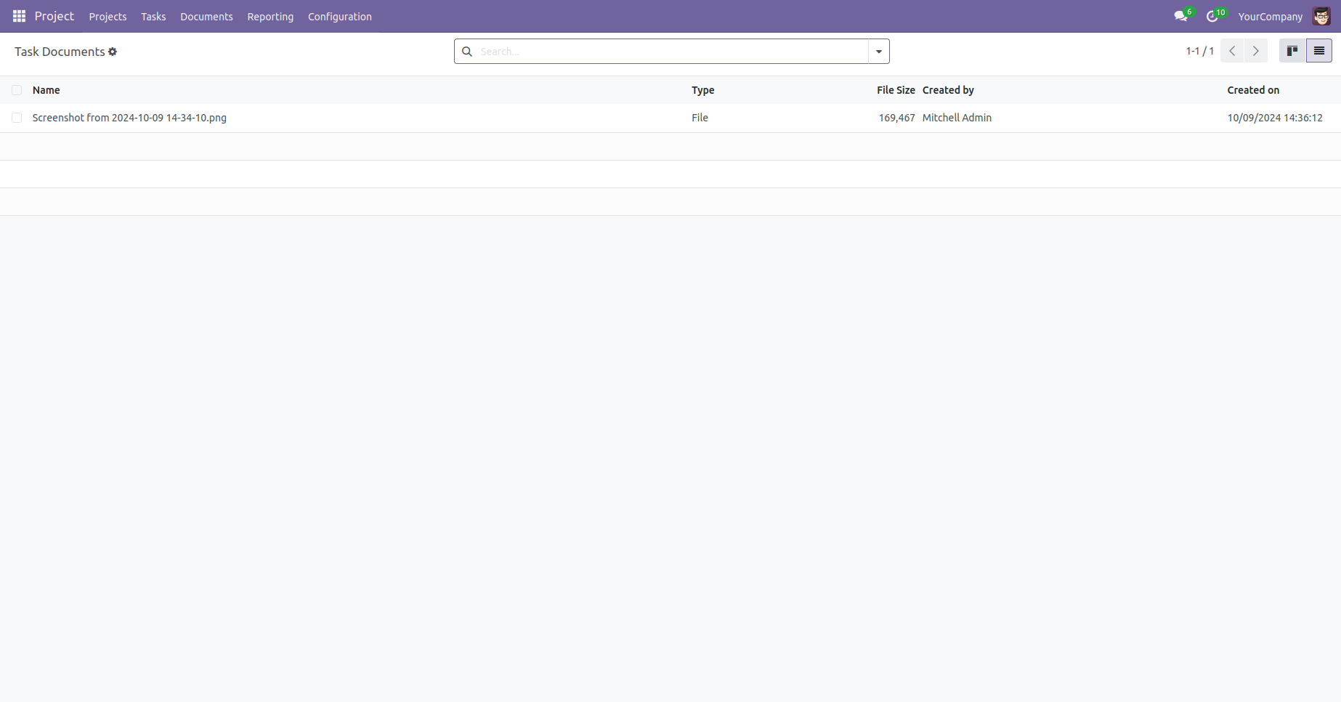This screenshot has width=1341, height=702.
Task: Check the Screenshot png row checkbox
Action: 17,118
